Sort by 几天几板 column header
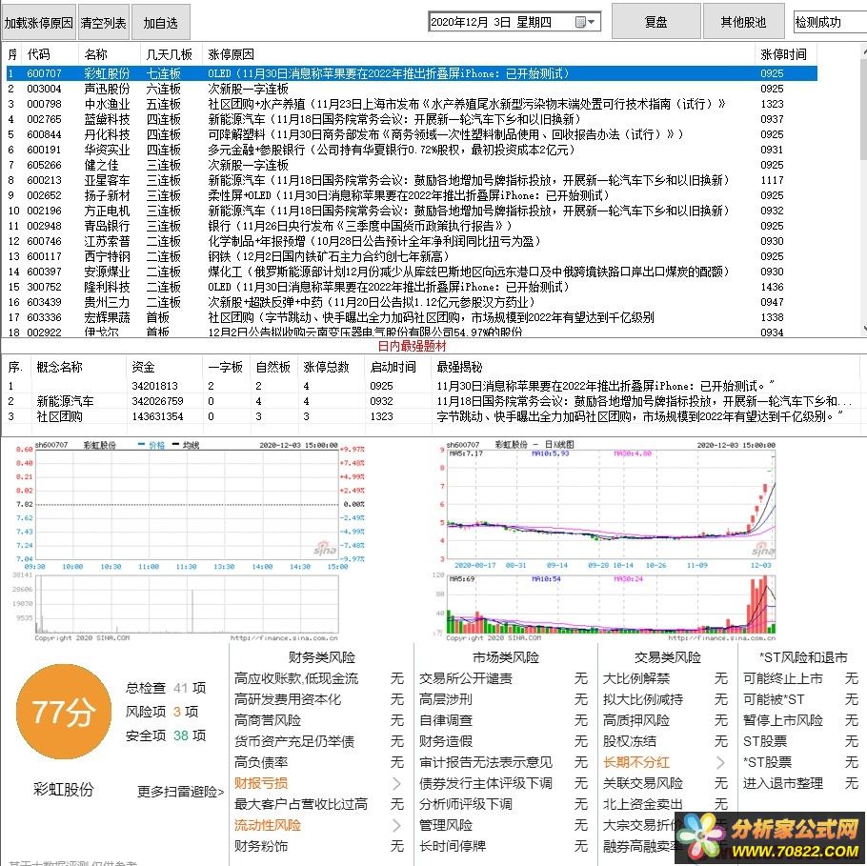Viewport: 867px width, 866px height. coord(170,54)
